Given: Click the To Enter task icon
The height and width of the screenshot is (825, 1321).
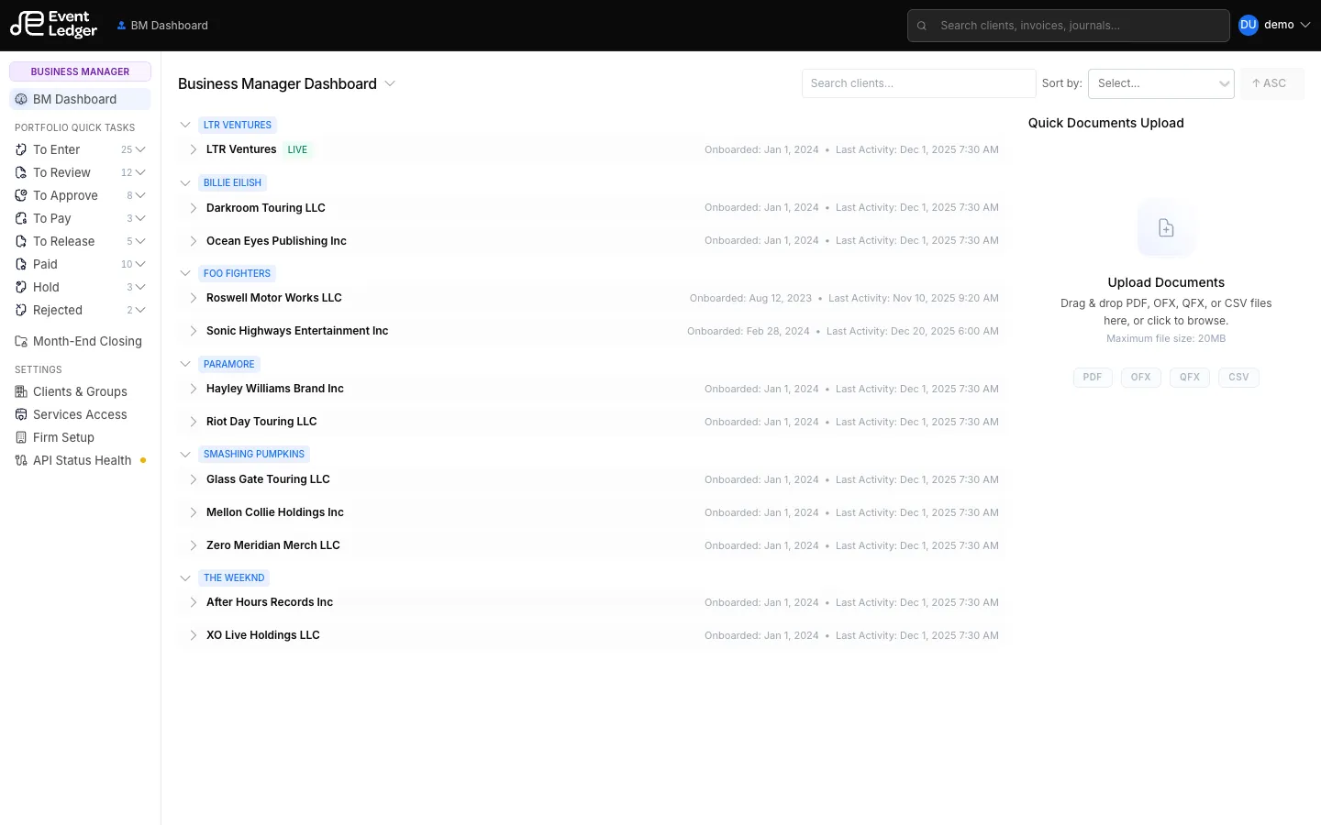Looking at the screenshot, I should coord(21,149).
